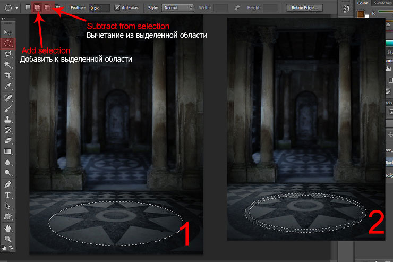The width and height of the screenshot is (393, 262).
Task: Click the New selection mode icon
Action: tap(28, 8)
